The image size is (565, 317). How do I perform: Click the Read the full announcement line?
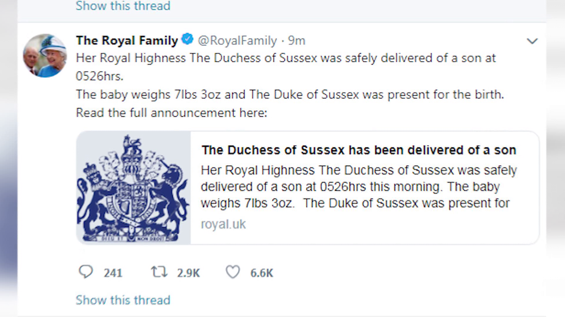click(172, 113)
